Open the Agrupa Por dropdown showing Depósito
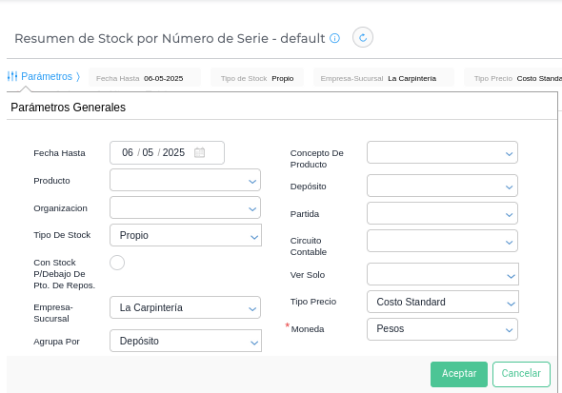This screenshot has height=393, width=562. click(186, 341)
